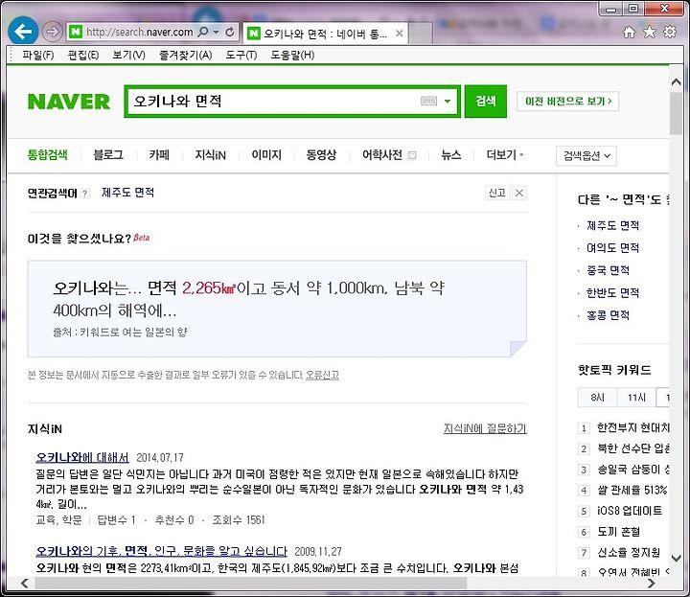Click hot keyword 신소율 정지원
Viewport: 690px width, 597px height.
[x=629, y=553]
